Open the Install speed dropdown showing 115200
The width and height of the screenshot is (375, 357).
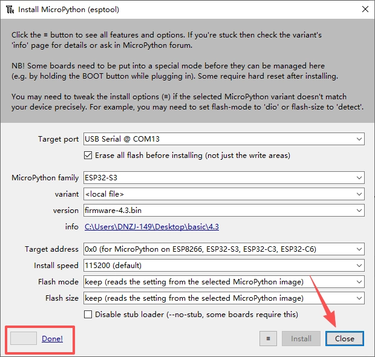224,266
